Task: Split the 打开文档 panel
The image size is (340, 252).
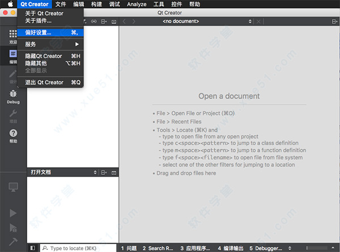Action: click(104, 173)
